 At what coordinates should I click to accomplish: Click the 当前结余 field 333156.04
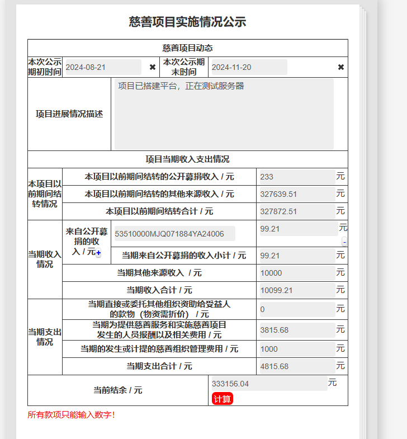pos(268,384)
